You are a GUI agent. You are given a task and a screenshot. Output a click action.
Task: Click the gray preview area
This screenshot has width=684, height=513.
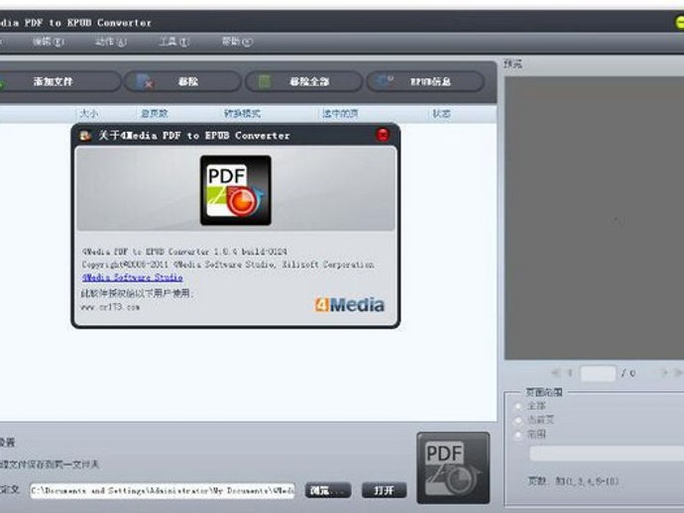tap(594, 218)
